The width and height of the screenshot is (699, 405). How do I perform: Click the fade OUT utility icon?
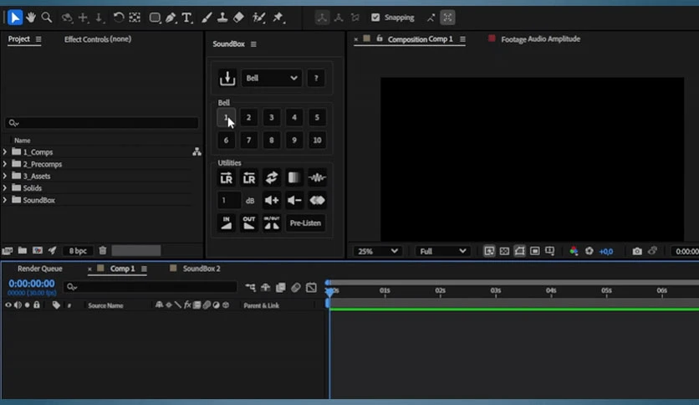click(249, 223)
